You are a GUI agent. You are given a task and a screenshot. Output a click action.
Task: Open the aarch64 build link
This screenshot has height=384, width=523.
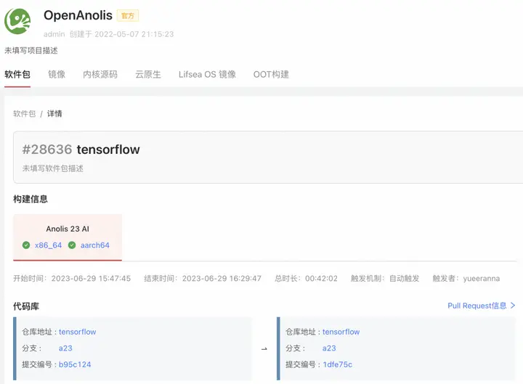(x=94, y=245)
